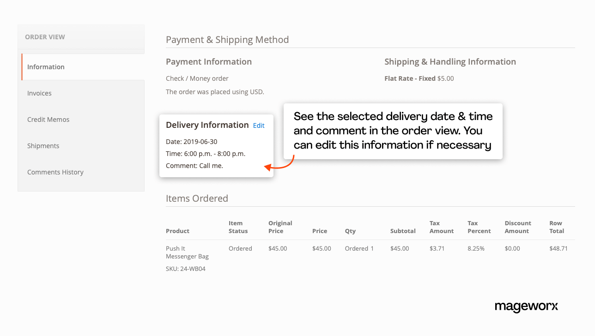Click the annotation tooltip about delivery date
The image size is (595, 336).
pyautogui.click(x=393, y=131)
